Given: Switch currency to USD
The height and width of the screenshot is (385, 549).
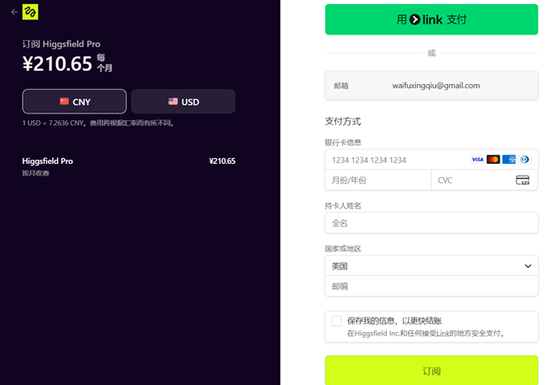Looking at the screenshot, I should (183, 102).
